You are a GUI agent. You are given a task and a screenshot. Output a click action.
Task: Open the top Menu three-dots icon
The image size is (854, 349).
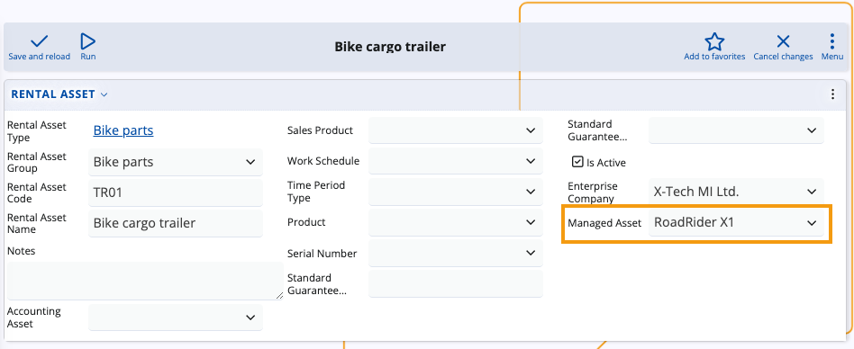pyautogui.click(x=831, y=41)
